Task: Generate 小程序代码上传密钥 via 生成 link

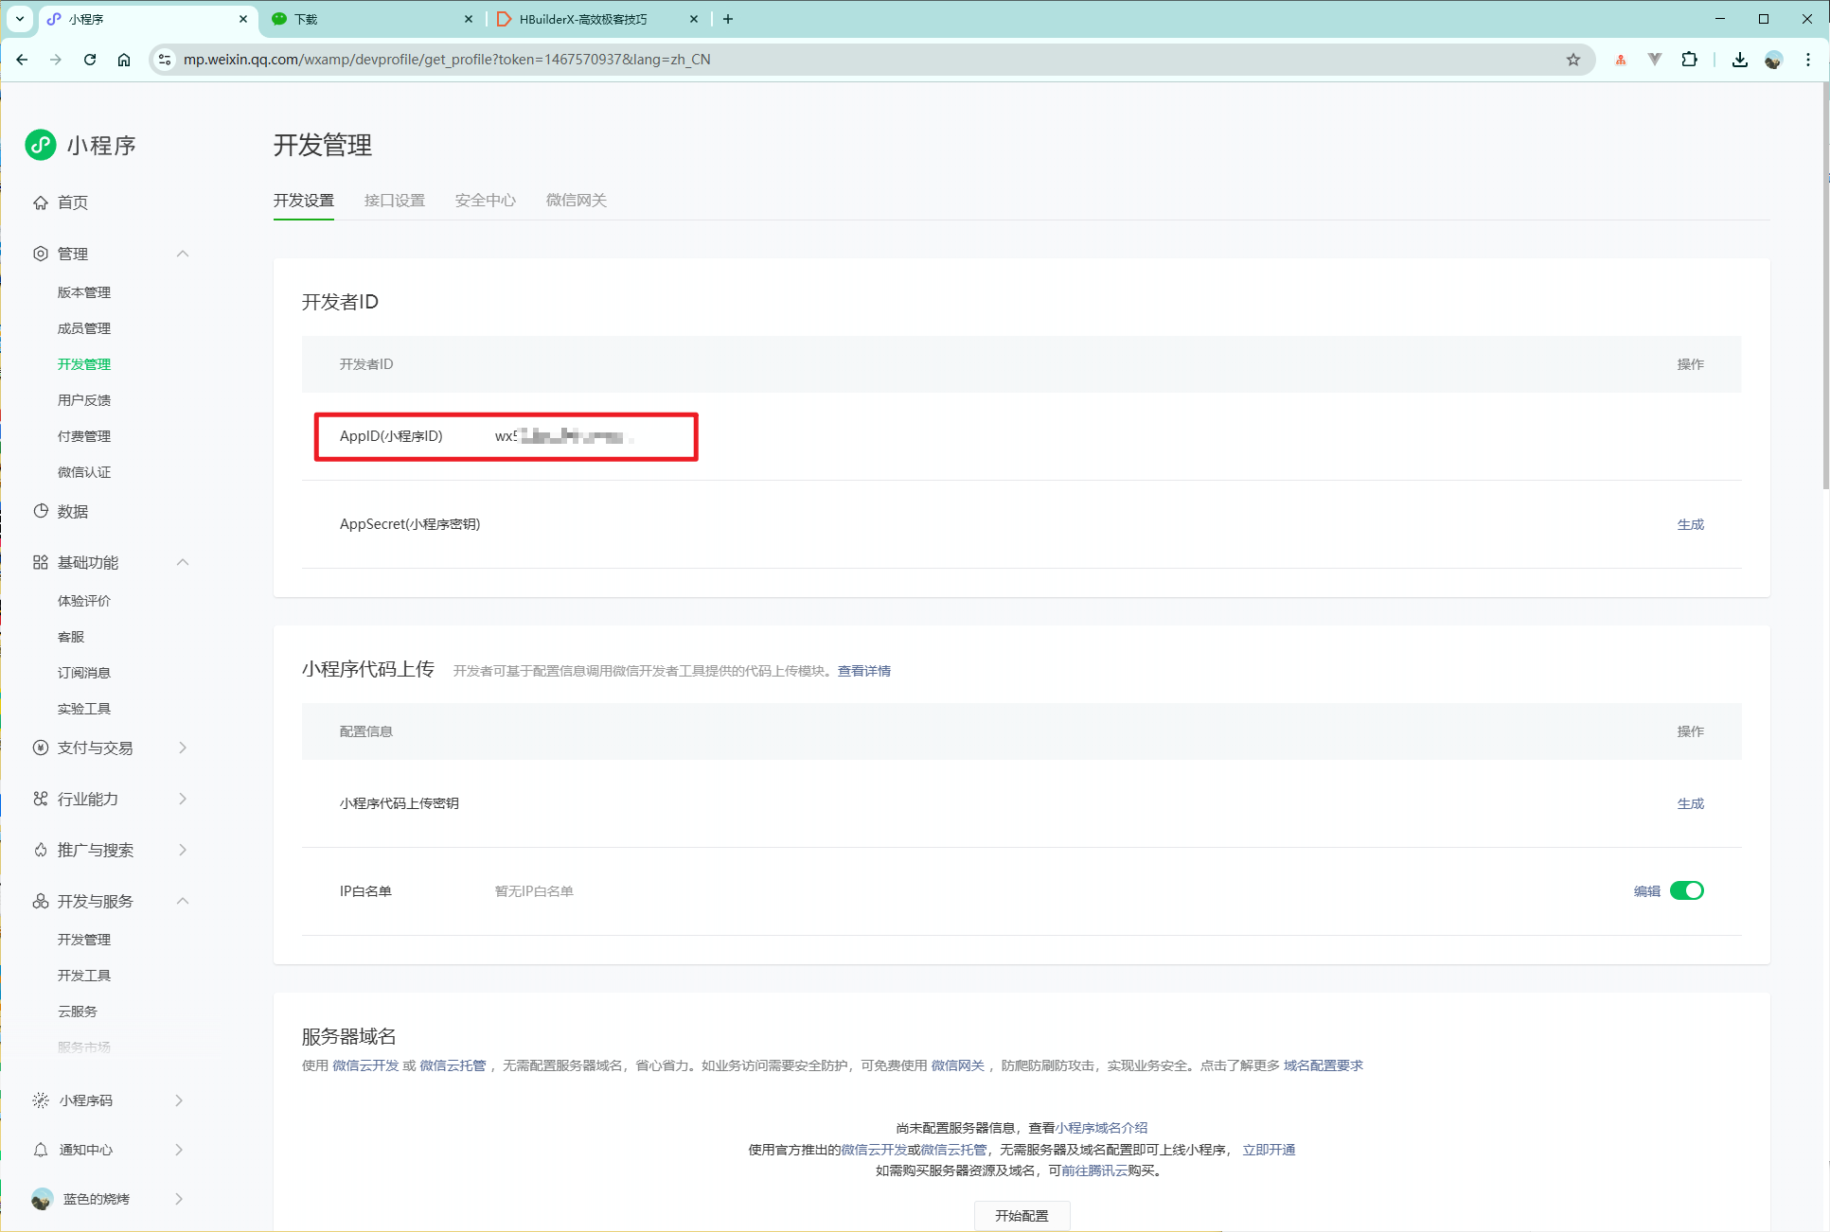Action: (1691, 803)
